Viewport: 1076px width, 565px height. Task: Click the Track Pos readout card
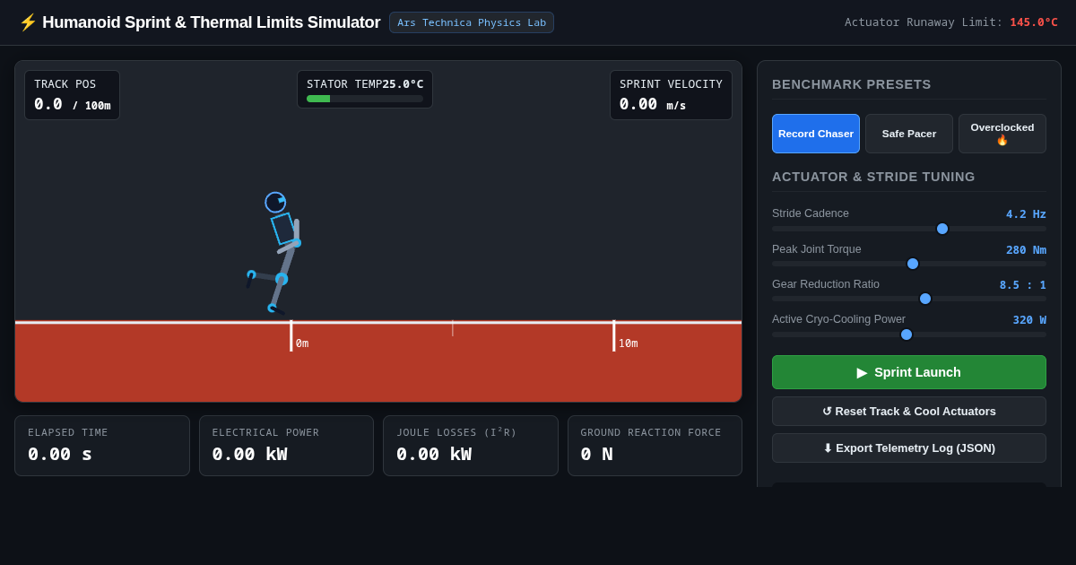click(72, 95)
